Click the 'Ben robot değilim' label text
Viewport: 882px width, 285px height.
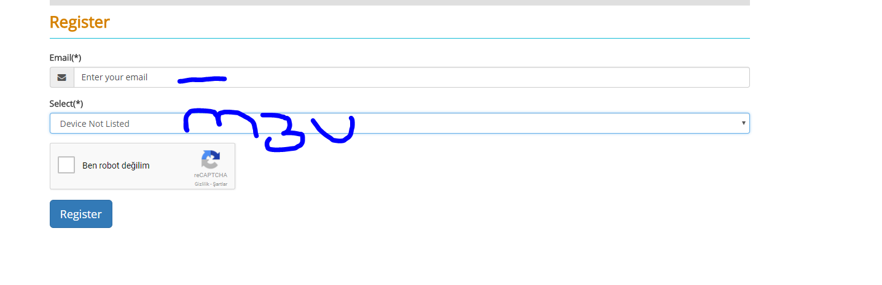pyautogui.click(x=116, y=165)
